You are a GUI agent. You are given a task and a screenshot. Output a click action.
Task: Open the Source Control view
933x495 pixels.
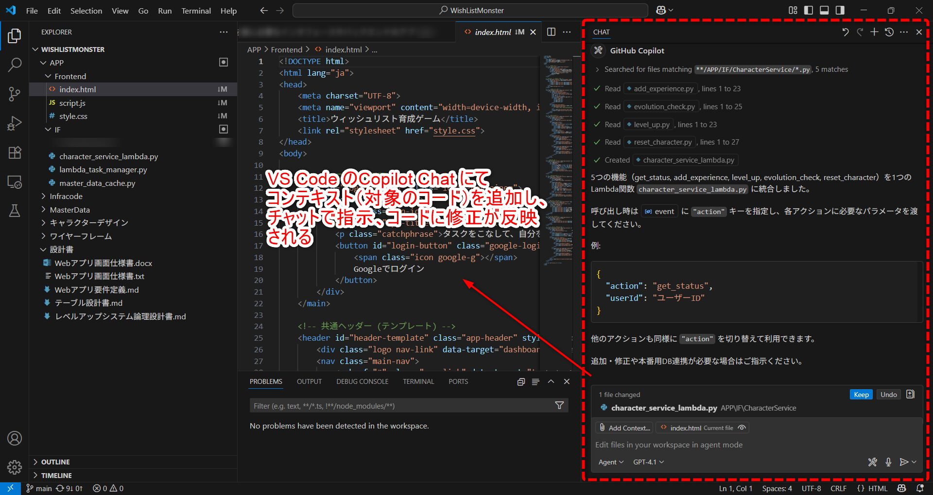tap(15, 94)
